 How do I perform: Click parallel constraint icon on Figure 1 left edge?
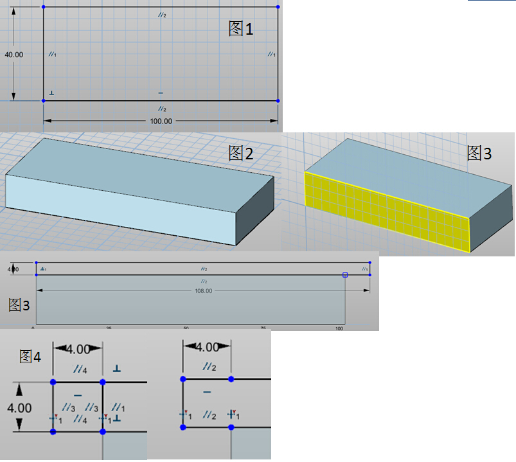52,55
